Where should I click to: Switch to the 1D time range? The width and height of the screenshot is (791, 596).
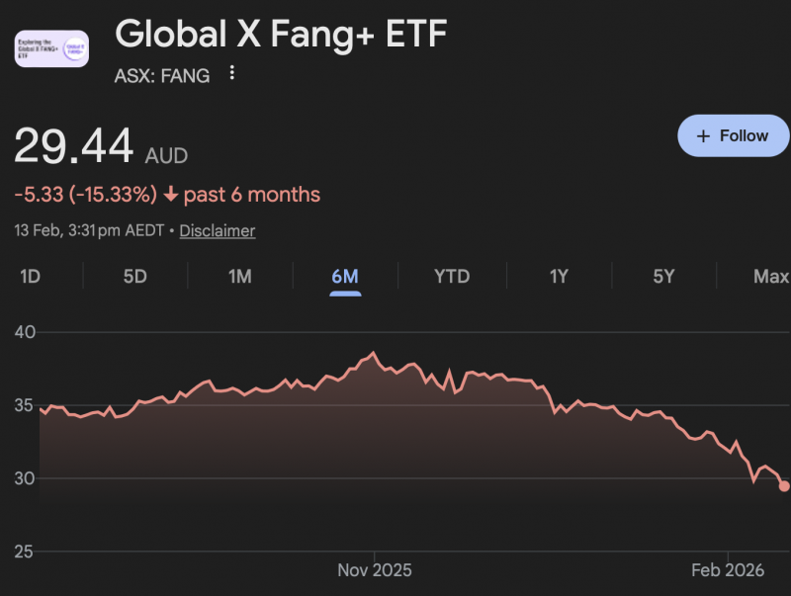point(30,276)
